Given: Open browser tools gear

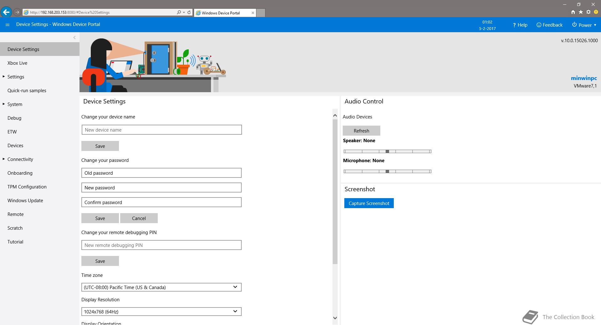Looking at the screenshot, I should coord(588,12).
